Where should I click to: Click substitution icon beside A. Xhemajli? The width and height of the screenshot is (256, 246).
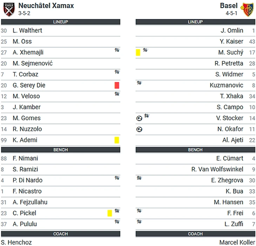[117, 50]
